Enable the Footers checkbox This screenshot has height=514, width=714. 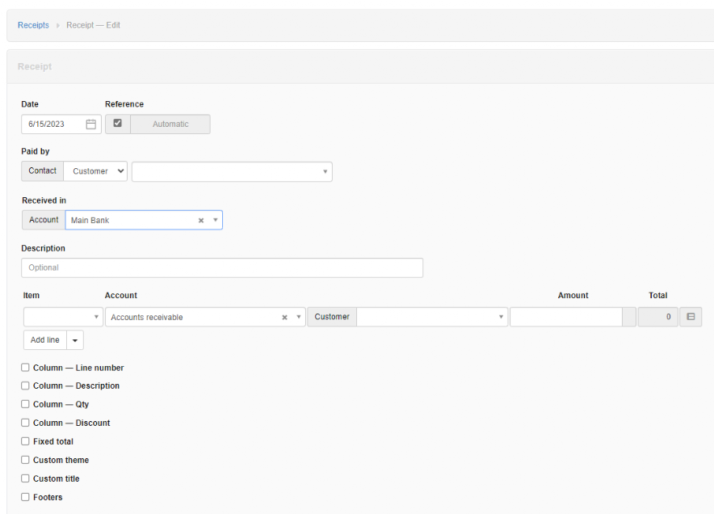(x=25, y=497)
